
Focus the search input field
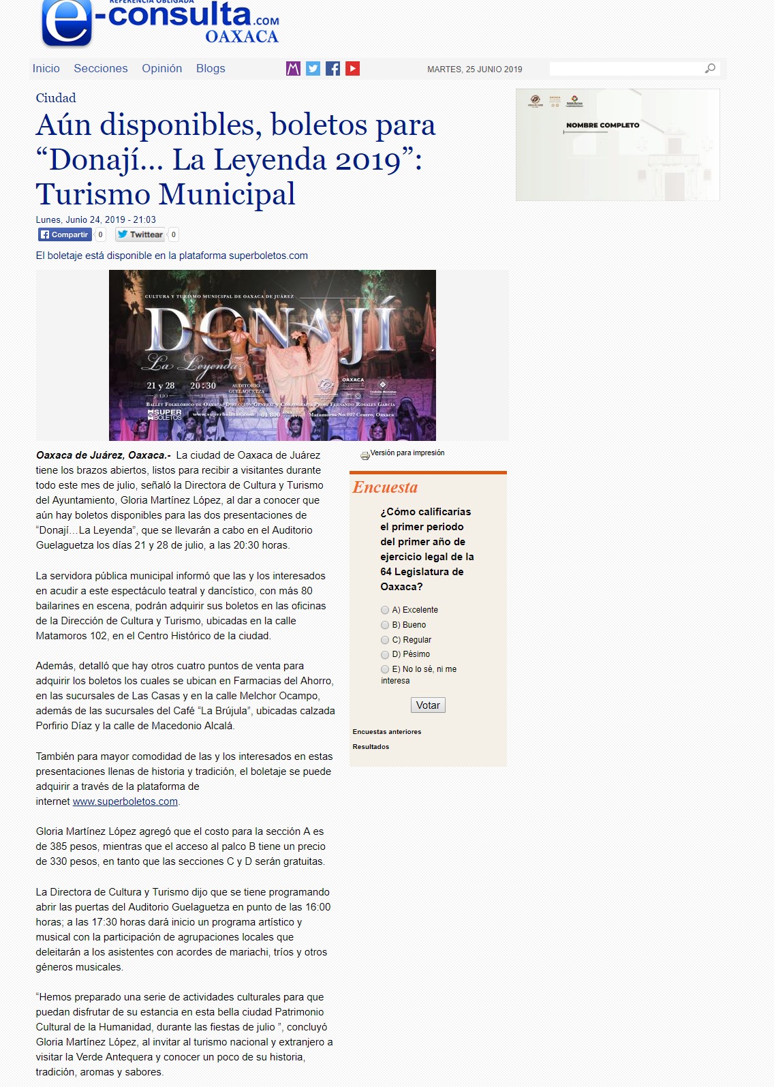(x=626, y=68)
